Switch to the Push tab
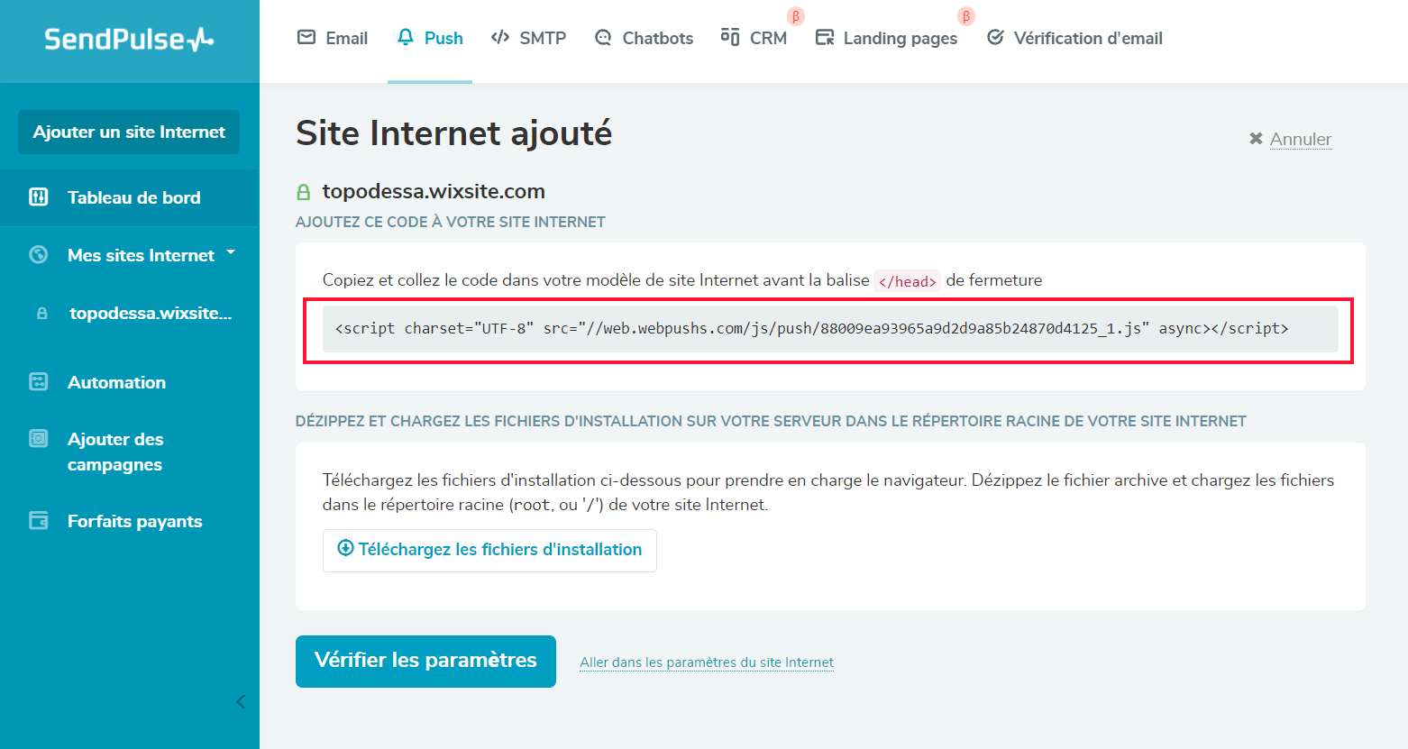Screen dimensions: 1408x749 430,38
